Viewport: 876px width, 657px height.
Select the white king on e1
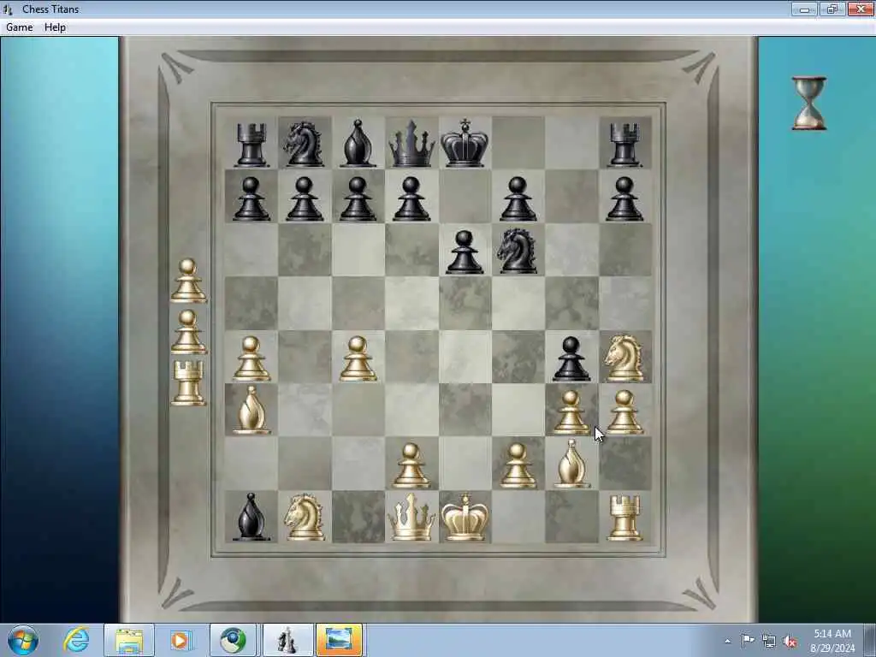[x=465, y=518]
